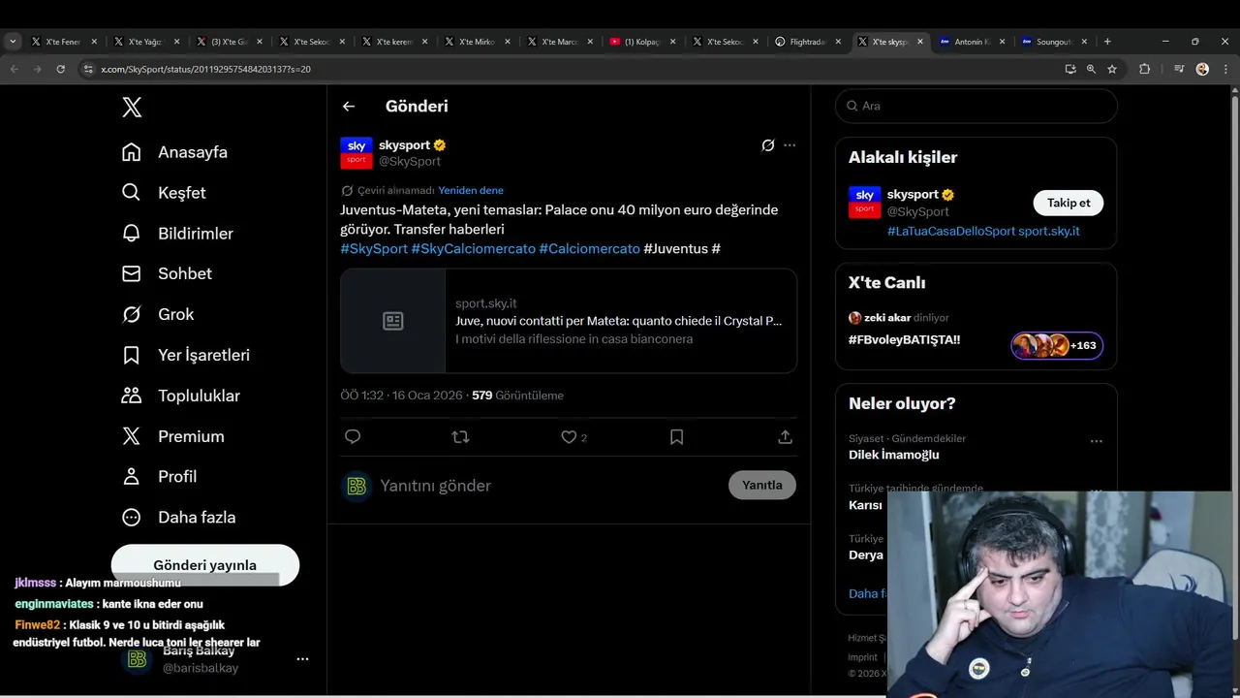The width and height of the screenshot is (1240, 698).
Task: Bookmark the post
Action: click(676, 437)
